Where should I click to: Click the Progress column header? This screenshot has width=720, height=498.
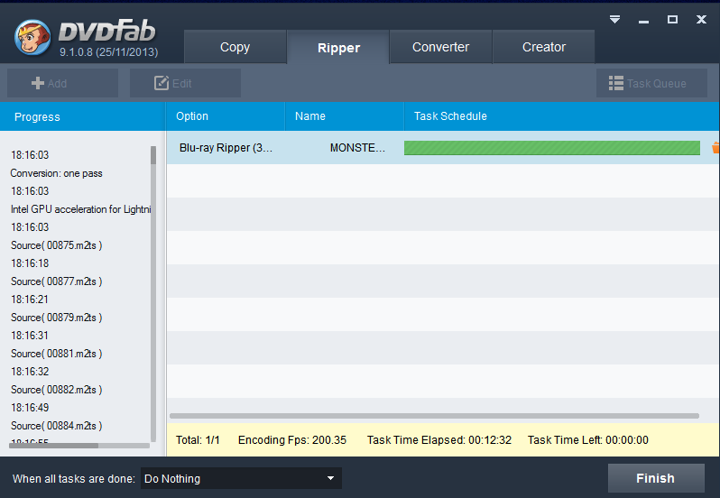(x=83, y=116)
